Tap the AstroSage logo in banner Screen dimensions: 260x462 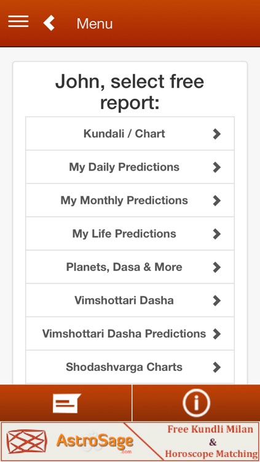pyautogui.click(x=95, y=442)
